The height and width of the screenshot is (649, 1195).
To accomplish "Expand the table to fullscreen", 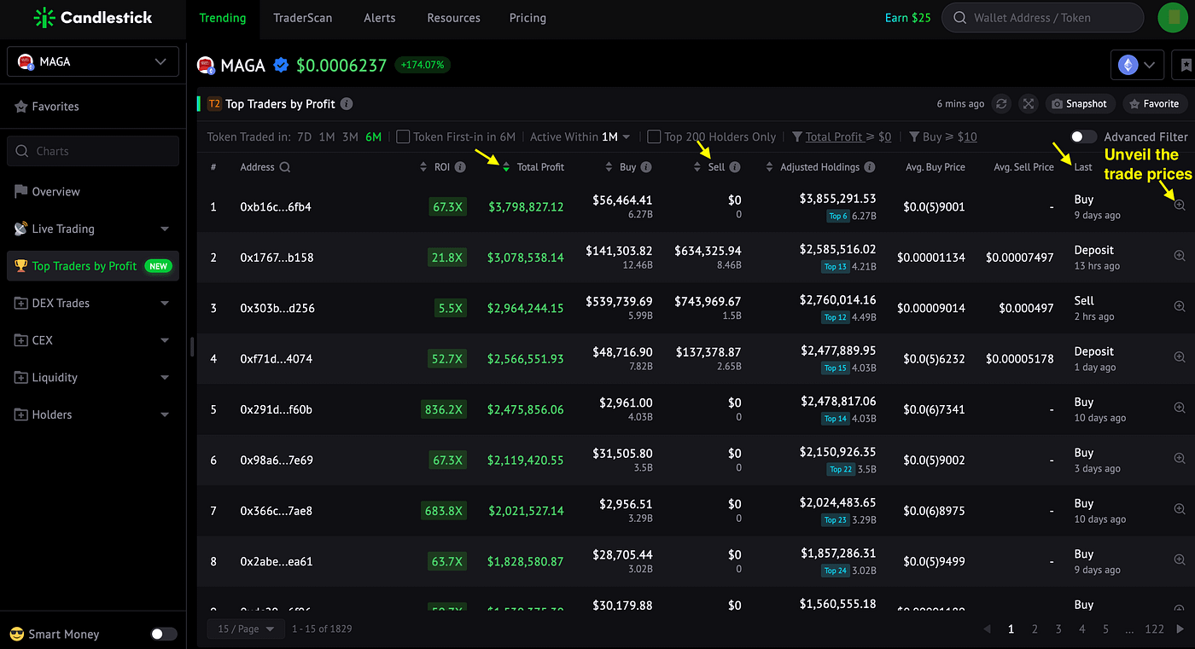I will (1029, 104).
